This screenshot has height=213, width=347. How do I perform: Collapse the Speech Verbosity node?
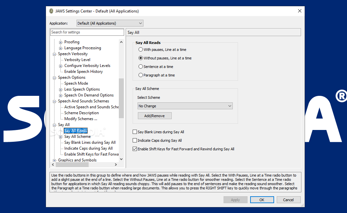point(54,54)
